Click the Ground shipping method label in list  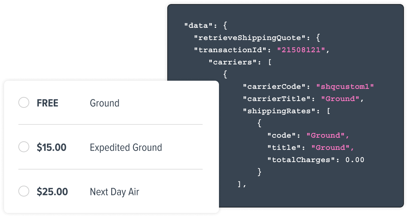coord(104,103)
